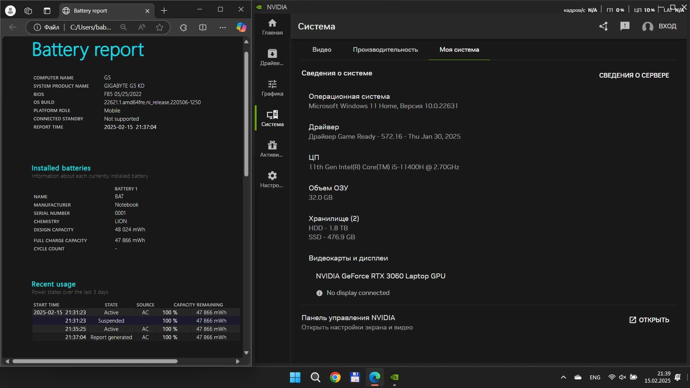Click the ВХОД login button
This screenshot has height=388, width=690.
click(659, 26)
